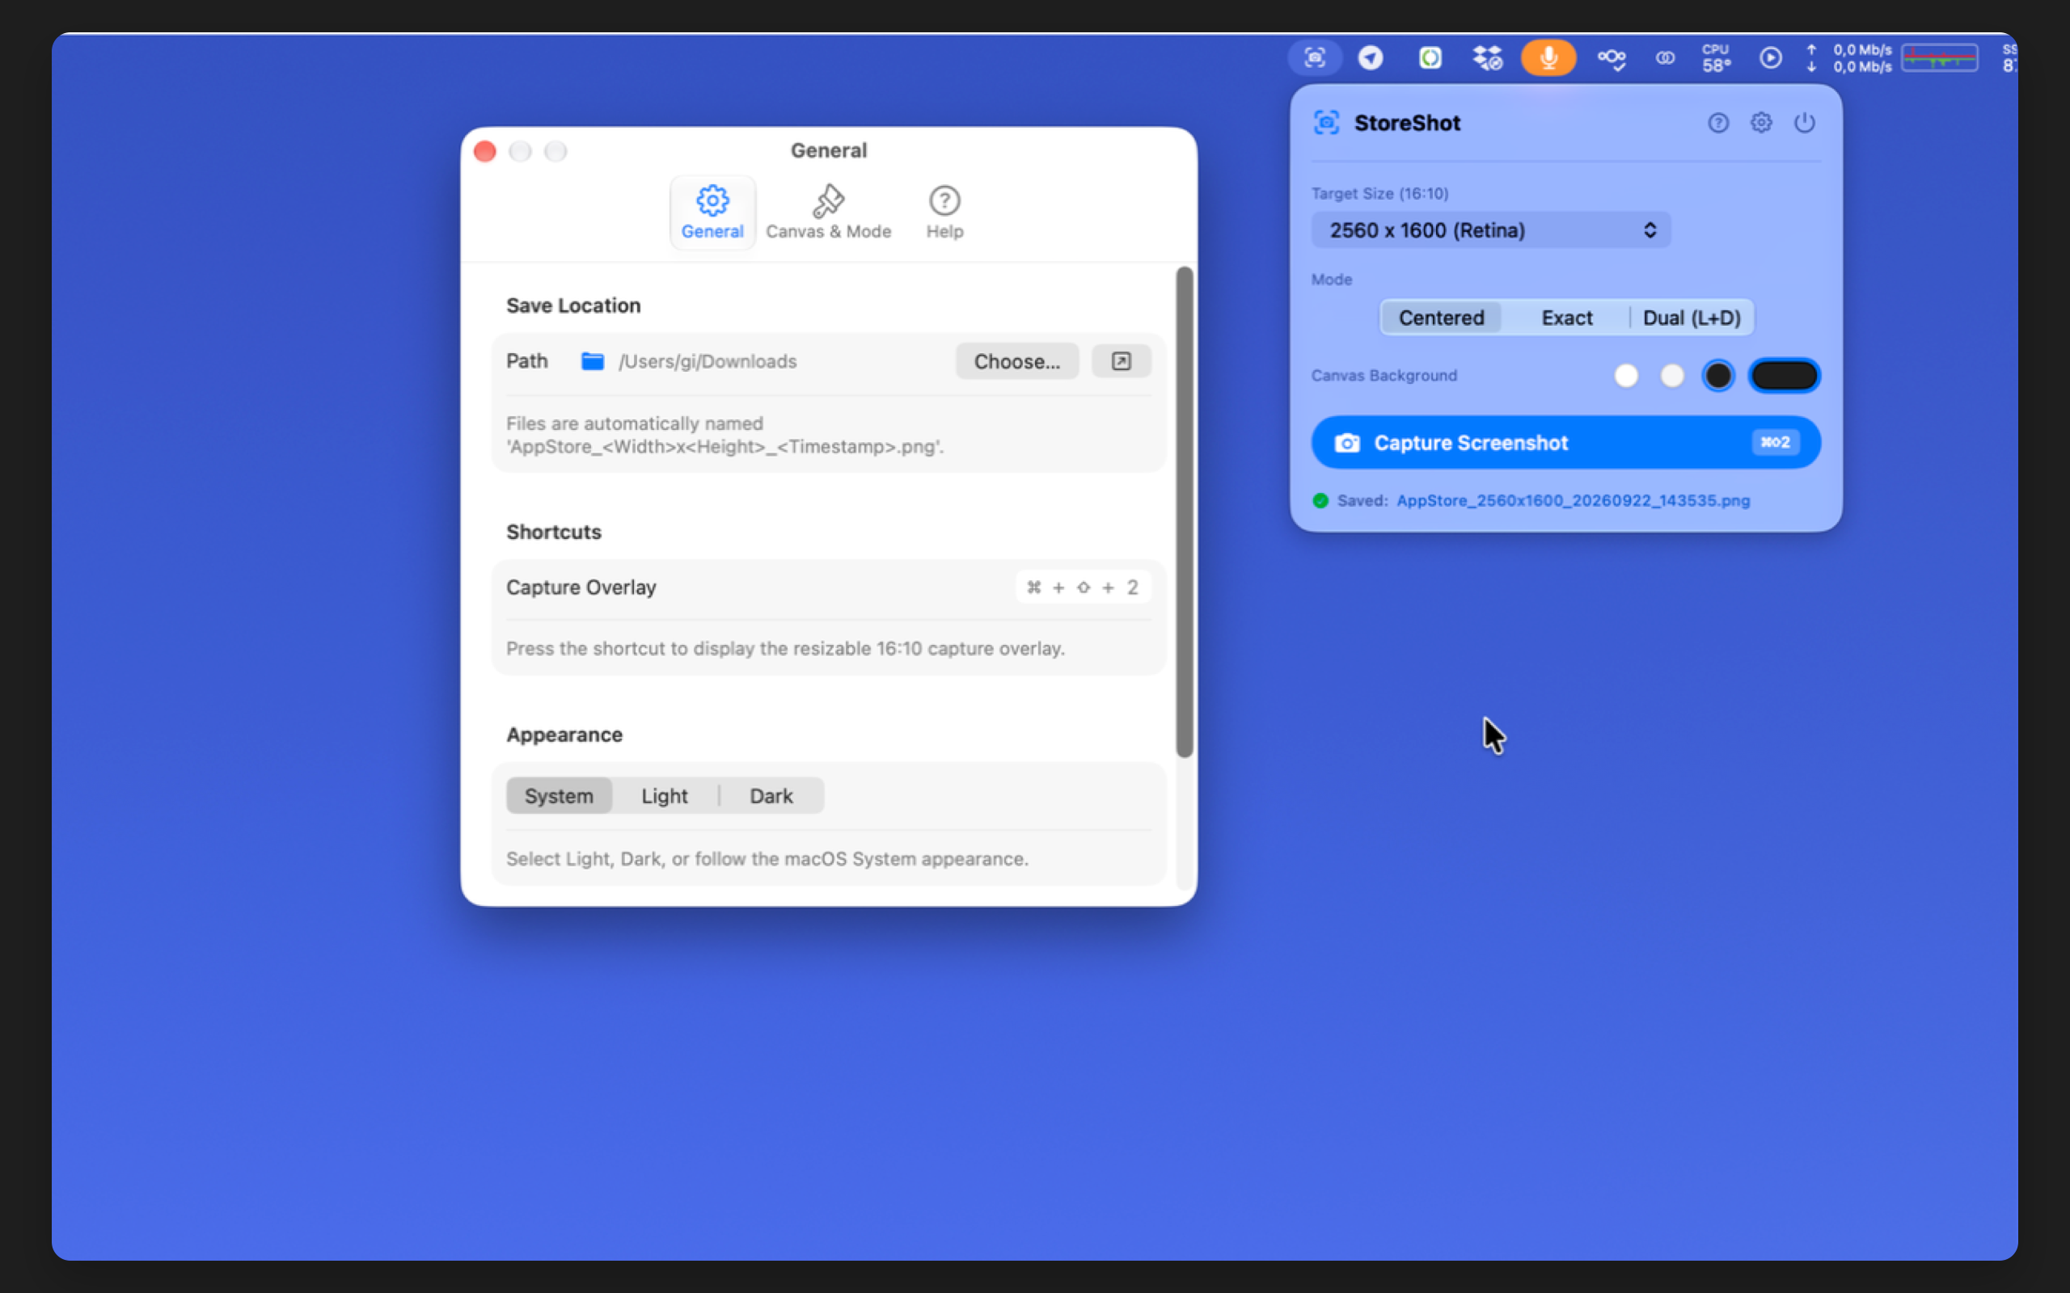Pick the dark circular canvas background swatch

point(1717,376)
